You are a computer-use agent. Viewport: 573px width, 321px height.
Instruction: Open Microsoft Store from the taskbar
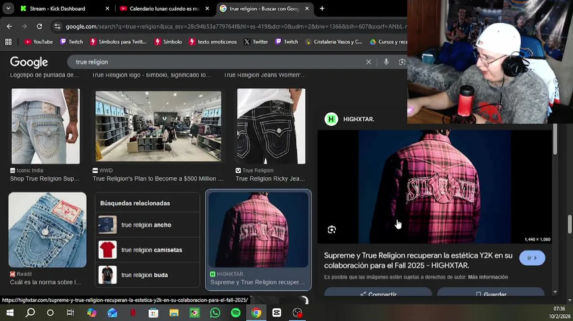click(153, 313)
